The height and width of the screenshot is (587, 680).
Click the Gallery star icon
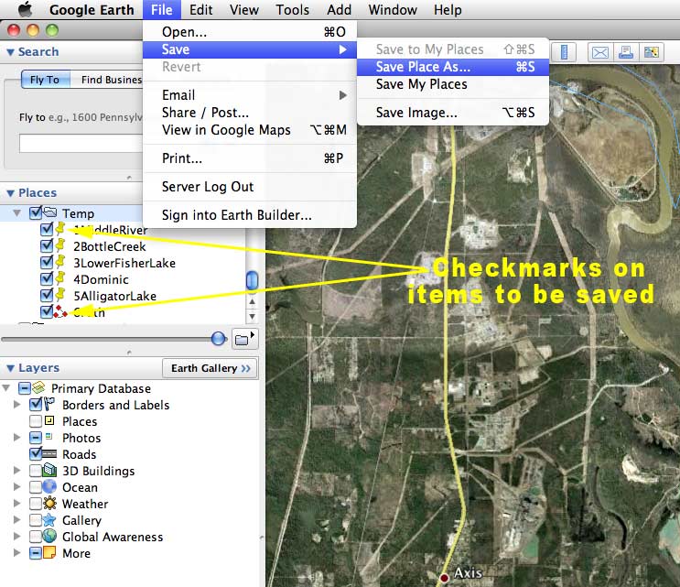[49, 519]
